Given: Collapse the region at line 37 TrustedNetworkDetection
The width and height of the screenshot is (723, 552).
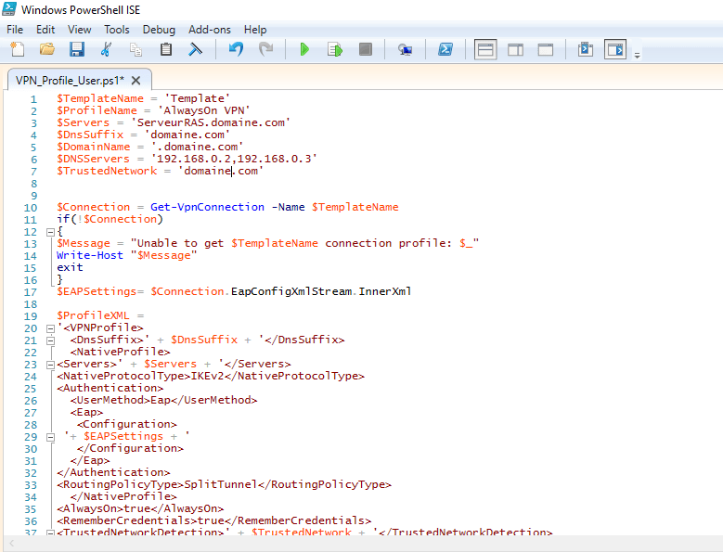Looking at the screenshot, I should (x=51, y=533).
